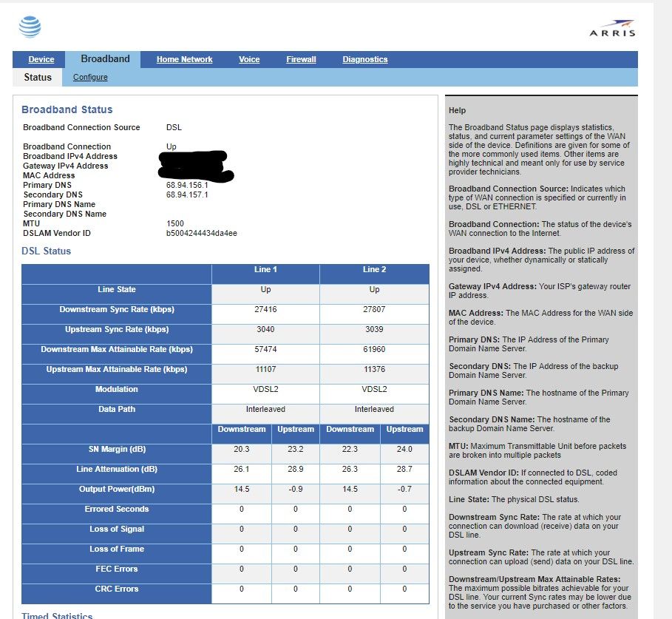Navigate to the Diagnostics tab

pyautogui.click(x=364, y=60)
